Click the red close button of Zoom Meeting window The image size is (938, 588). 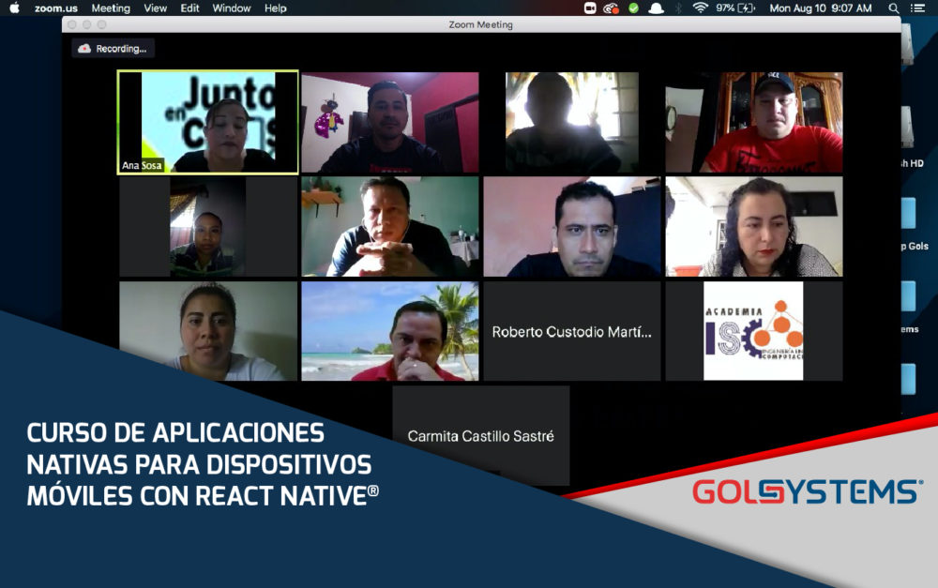(72, 24)
